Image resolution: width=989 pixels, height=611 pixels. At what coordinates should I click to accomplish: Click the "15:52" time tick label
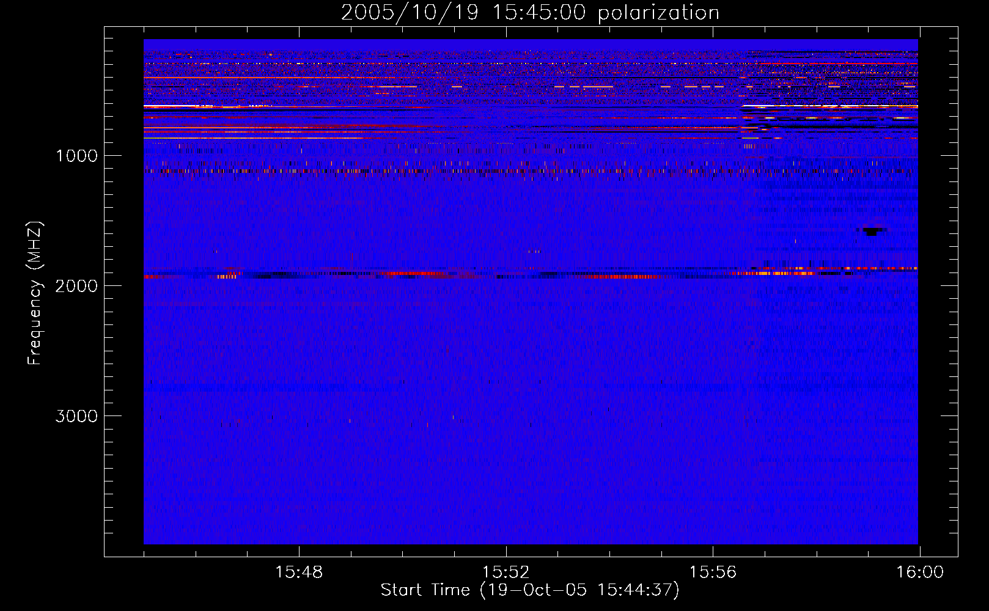click(506, 573)
